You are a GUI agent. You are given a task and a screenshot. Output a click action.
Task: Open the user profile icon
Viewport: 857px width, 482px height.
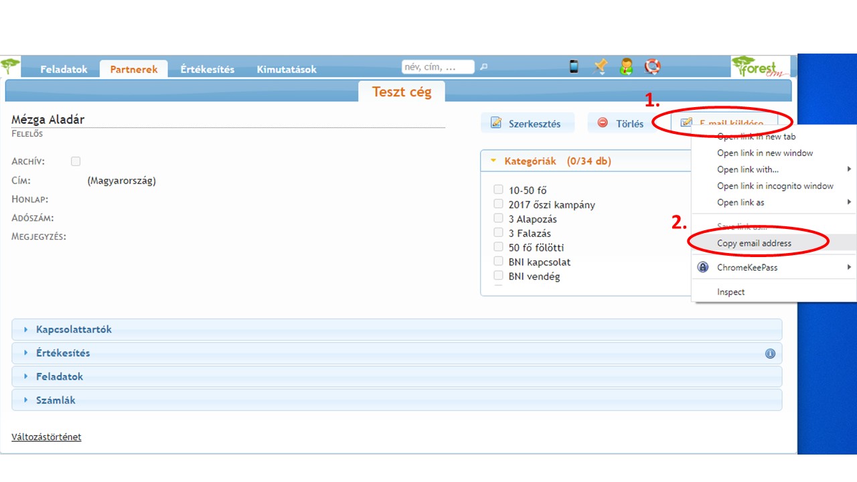627,66
